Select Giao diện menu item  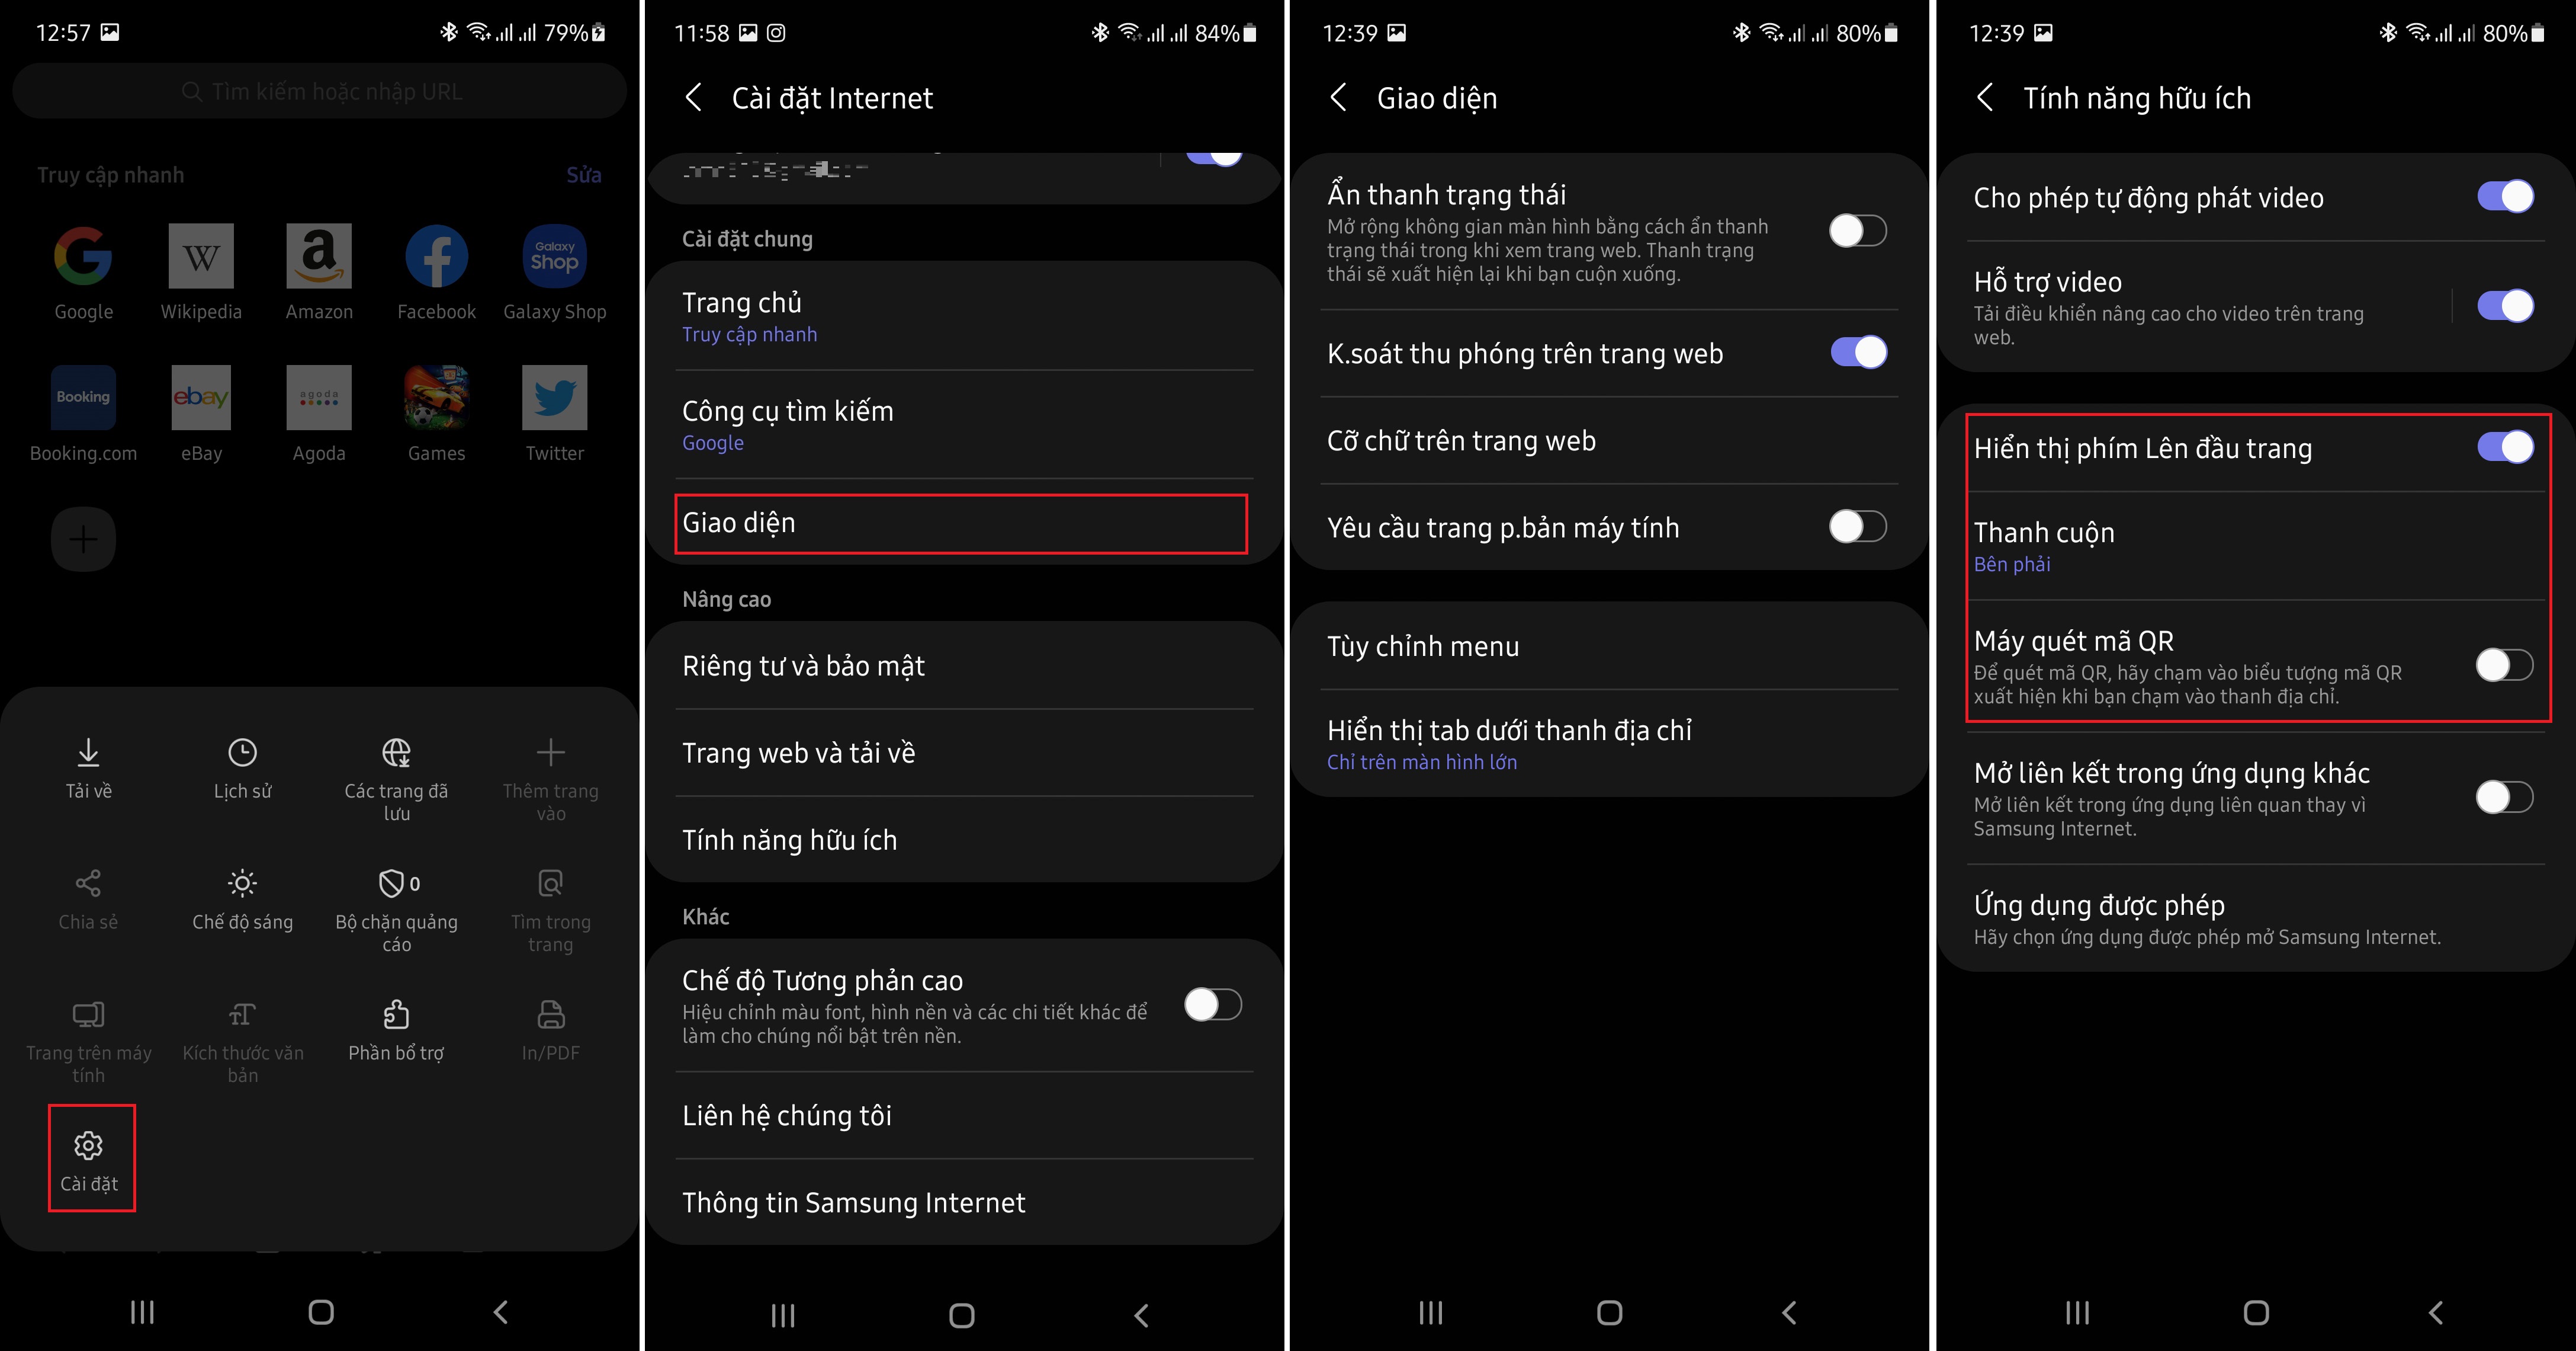pos(952,522)
